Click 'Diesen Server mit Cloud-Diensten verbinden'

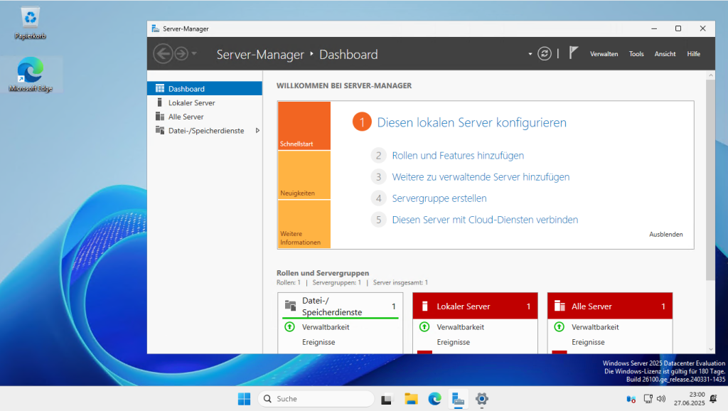(485, 220)
